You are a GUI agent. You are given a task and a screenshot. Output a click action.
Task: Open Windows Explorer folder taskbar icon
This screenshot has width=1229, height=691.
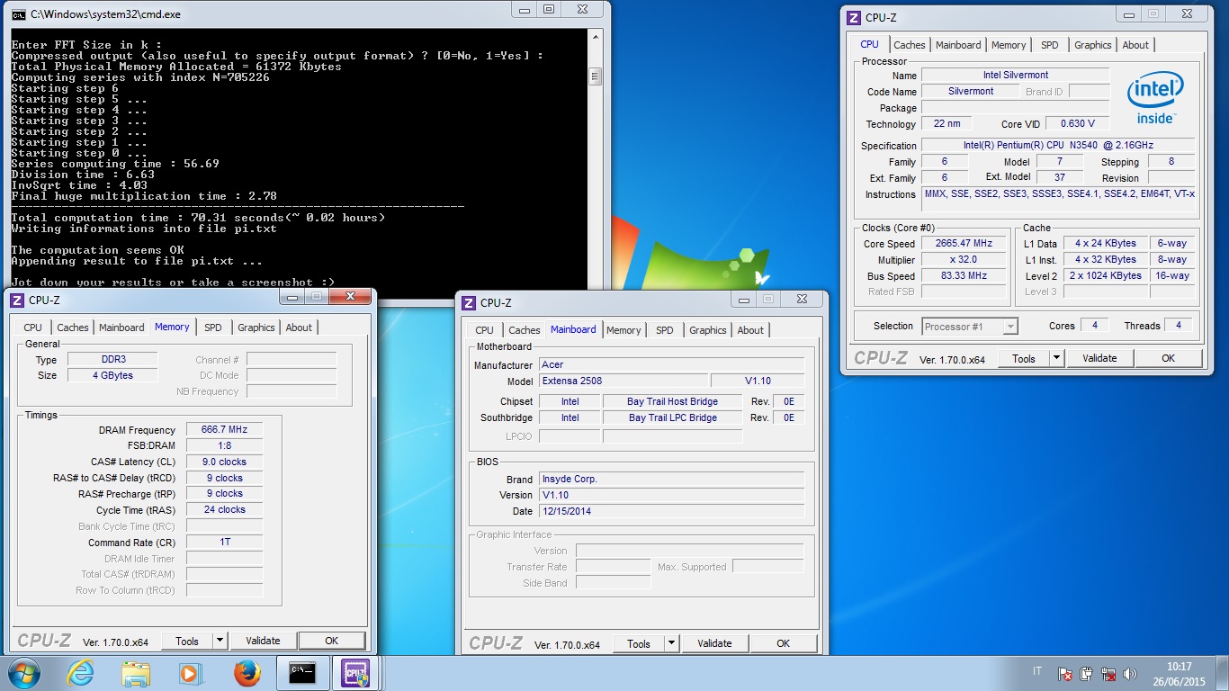[136, 673]
